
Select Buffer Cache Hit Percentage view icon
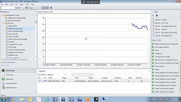coord(7,39)
